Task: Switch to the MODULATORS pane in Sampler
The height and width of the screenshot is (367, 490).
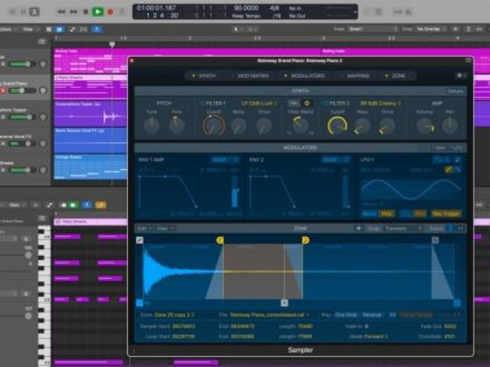Action: [305, 75]
